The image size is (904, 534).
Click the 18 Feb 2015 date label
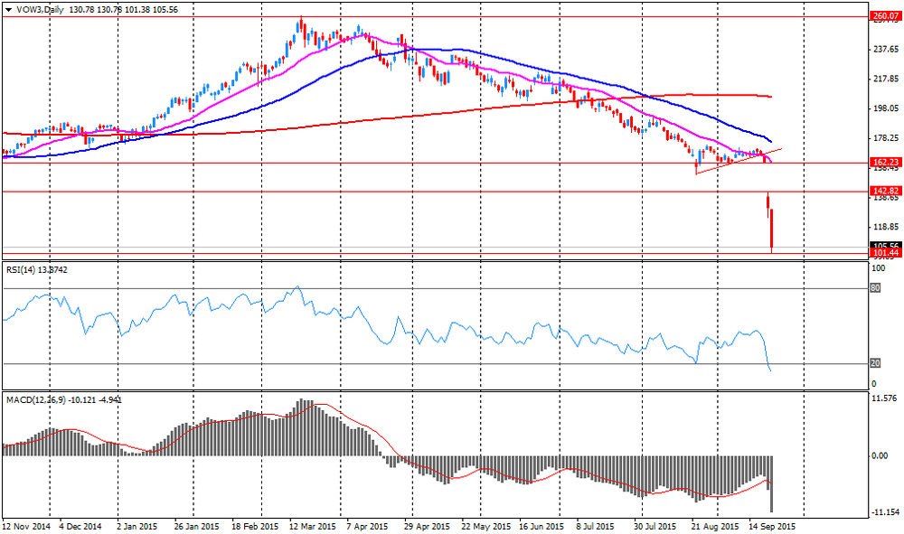(255, 527)
